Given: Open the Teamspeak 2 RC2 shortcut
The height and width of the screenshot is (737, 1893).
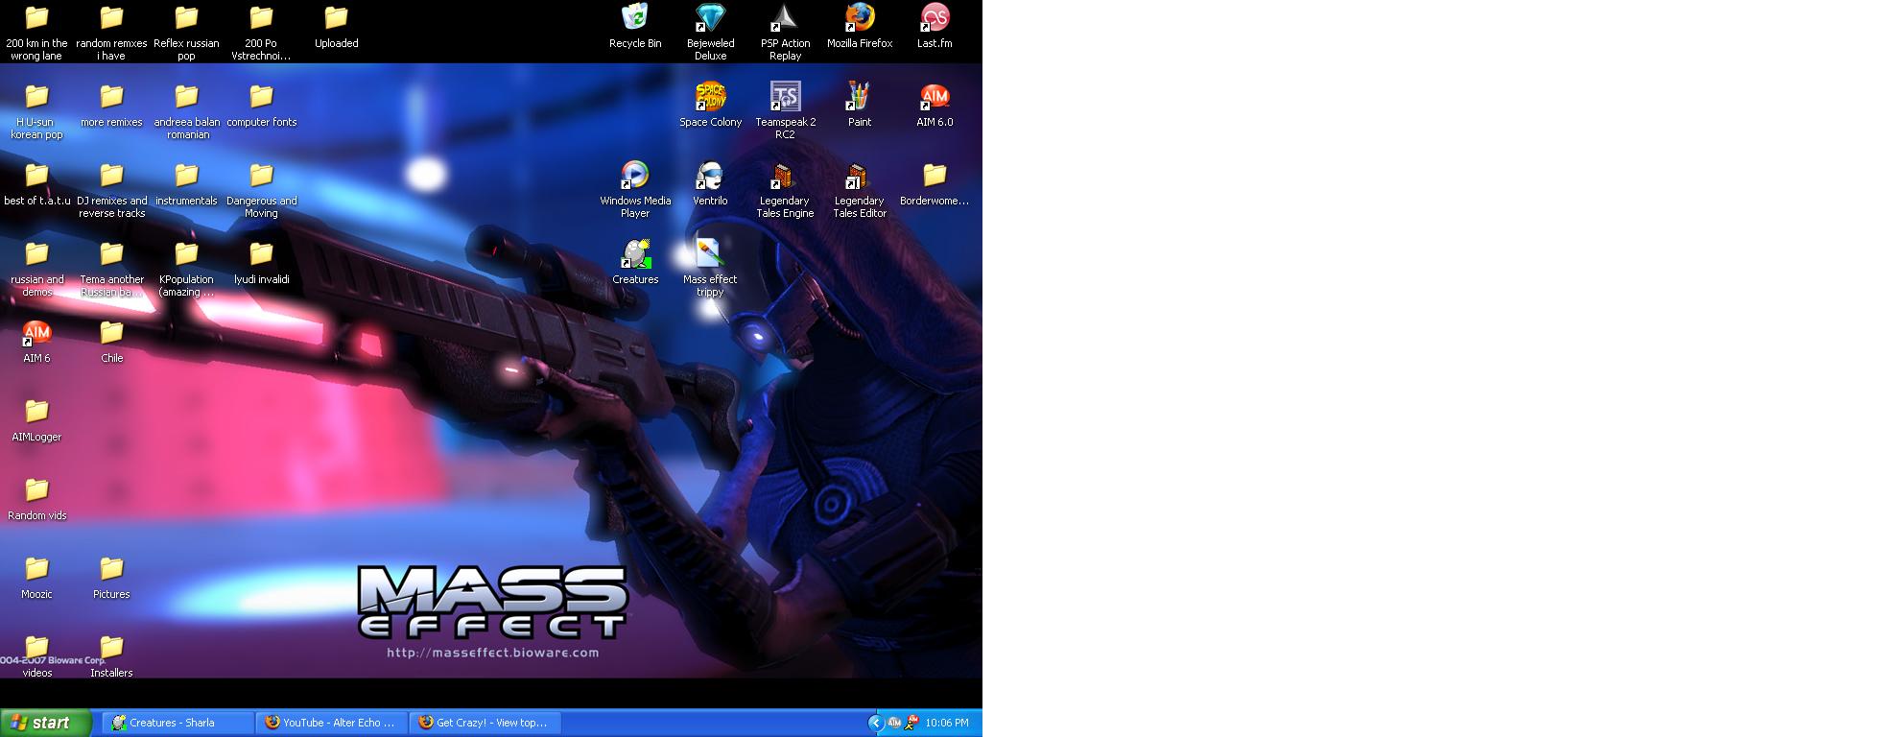Looking at the screenshot, I should (x=785, y=97).
